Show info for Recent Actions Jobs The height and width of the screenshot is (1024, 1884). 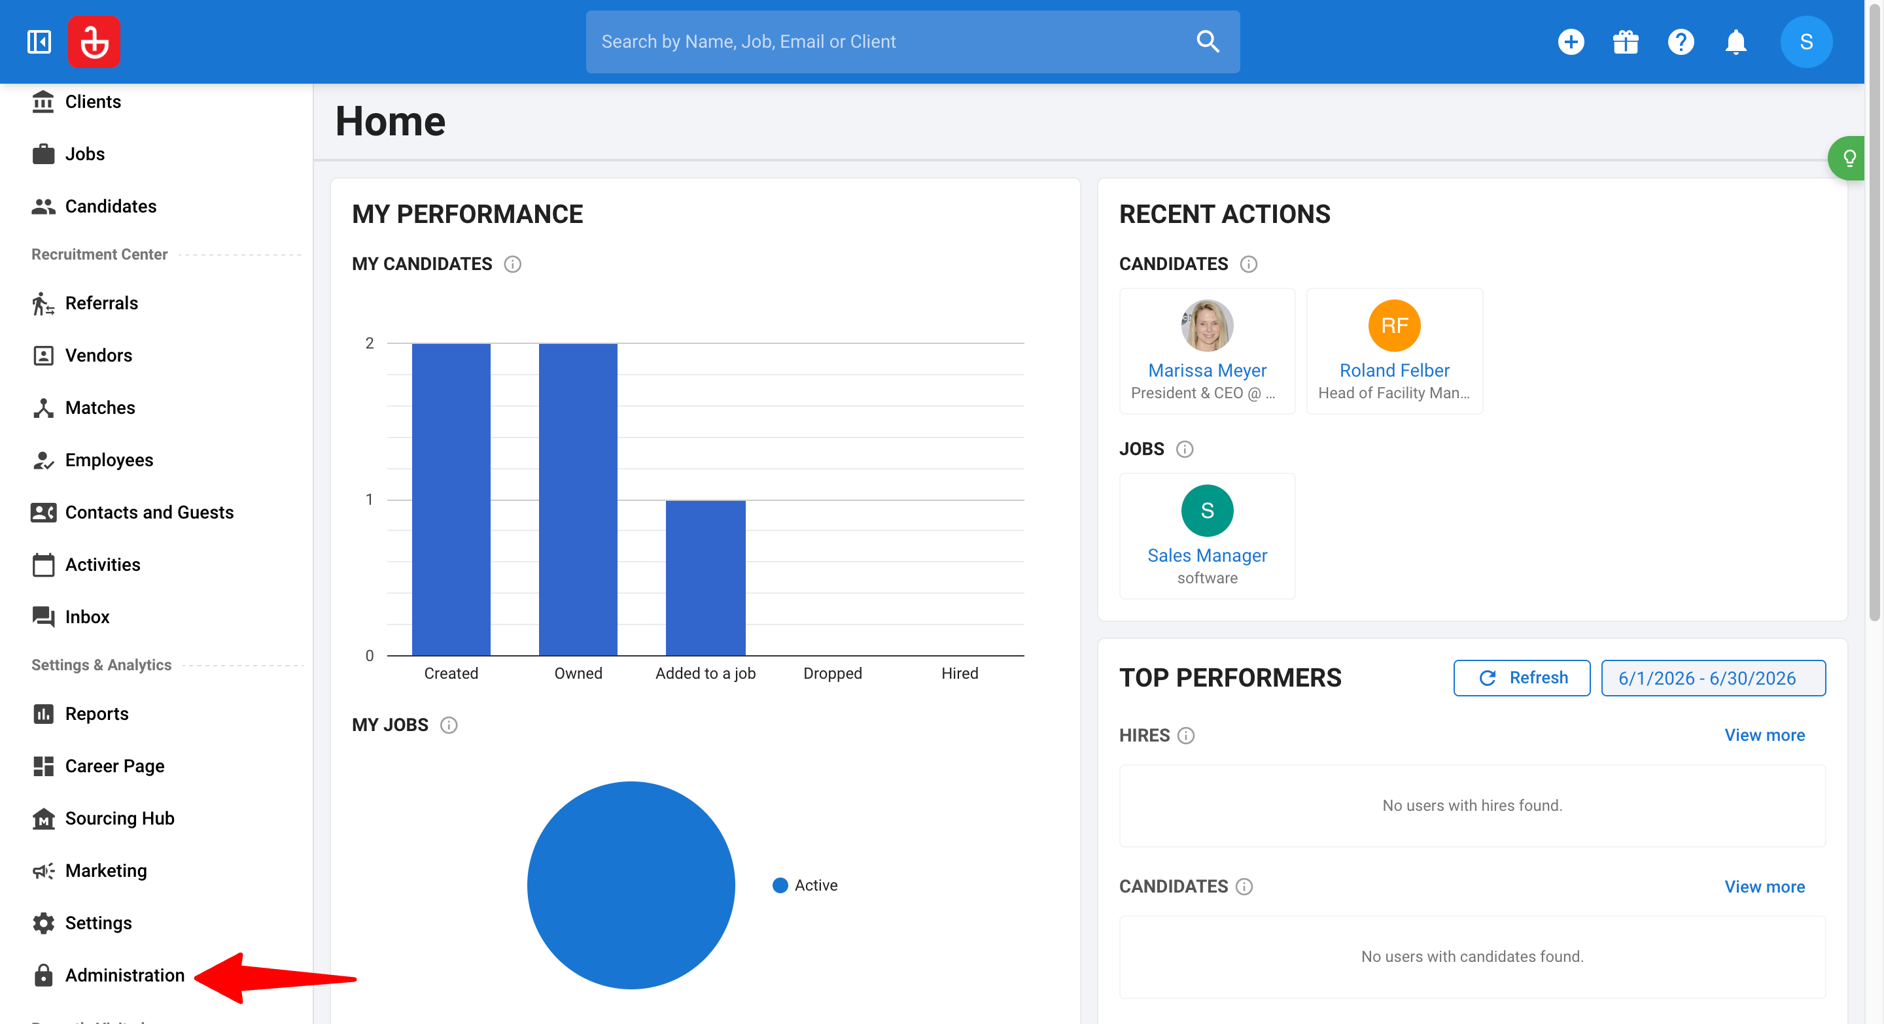point(1184,449)
